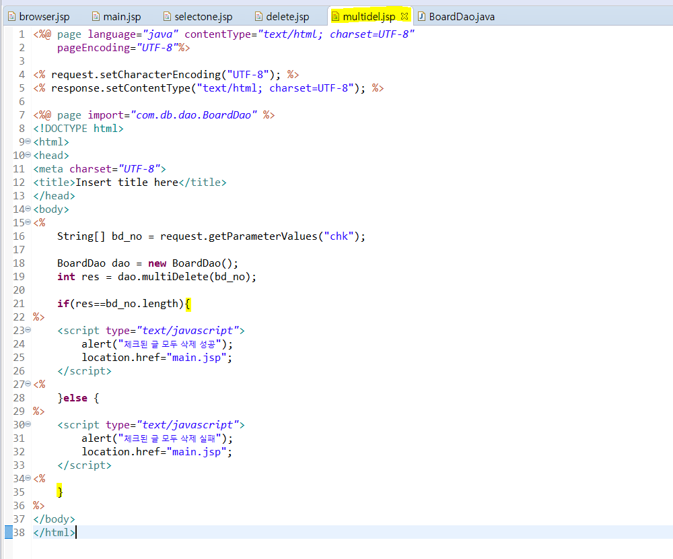Collapse script fold at line 30

[x=28, y=424]
